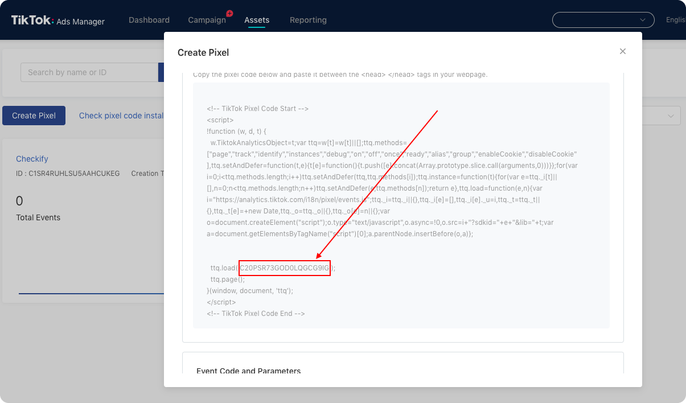Click the Total Events label

point(38,217)
